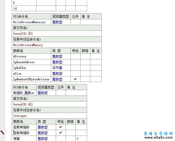The width and height of the screenshot is (175, 141).
Task: Click 返回值类型 header in WriteProcessMemoryzr table
Action: point(60,16)
